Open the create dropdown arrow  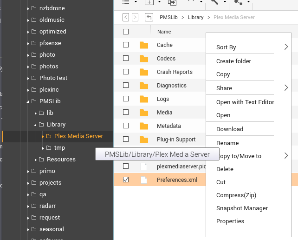(160, 2)
